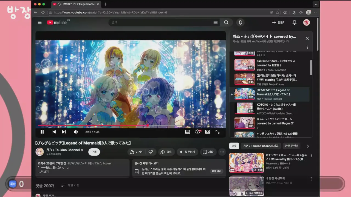Image resolution: width=351 pixels, height=197 pixels.
Task: Open the YouTube hamburger guide menu
Action: [40, 22]
